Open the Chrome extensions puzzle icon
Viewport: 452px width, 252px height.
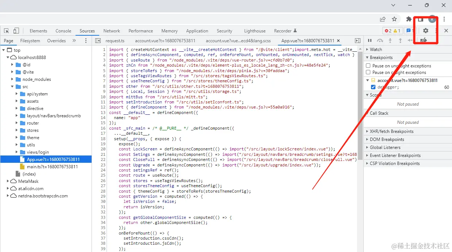point(409,19)
